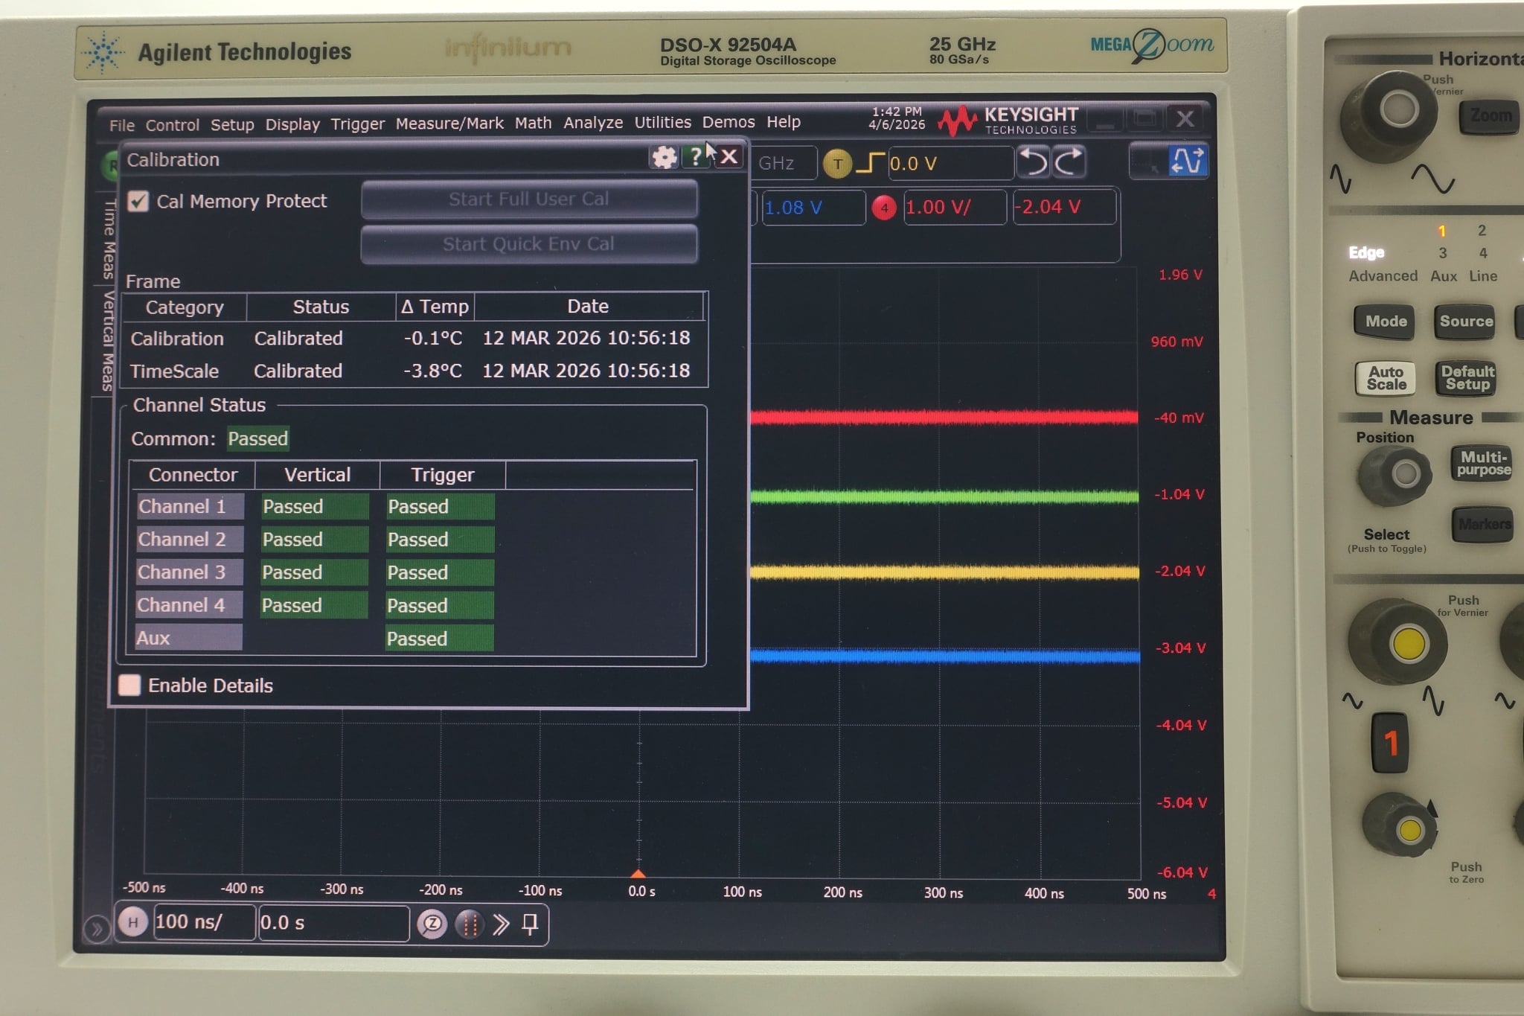Click the Common Passed status
The width and height of the screenshot is (1524, 1016).
pyautogui.click(x=257, y=438)
